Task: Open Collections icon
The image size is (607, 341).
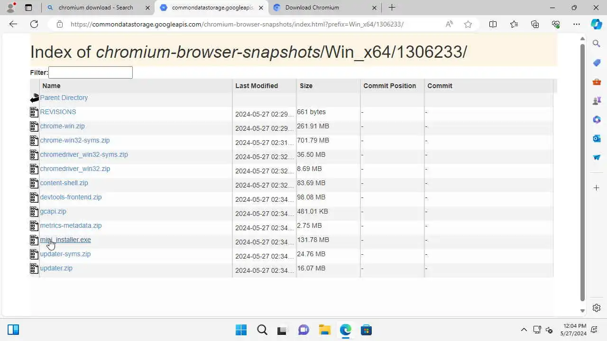Action: (535, 24)
